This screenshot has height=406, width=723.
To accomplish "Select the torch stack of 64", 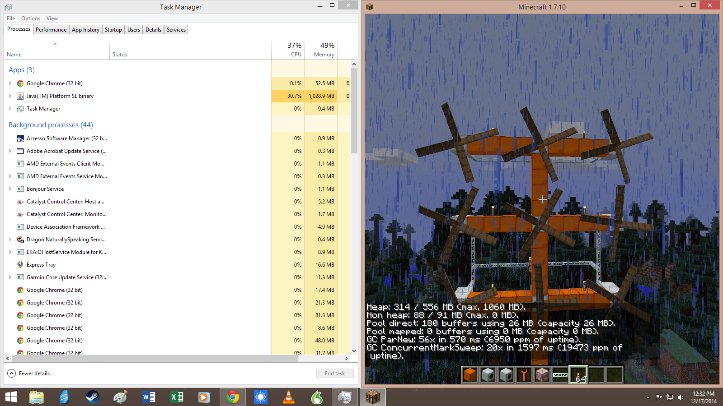I will 578,374.
